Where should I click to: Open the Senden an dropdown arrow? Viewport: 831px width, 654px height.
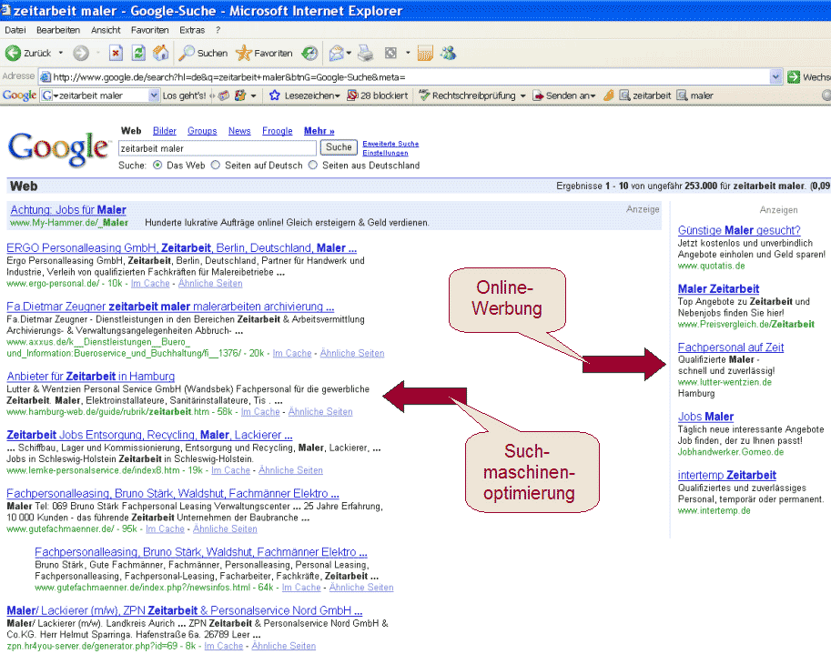point(593,96)
